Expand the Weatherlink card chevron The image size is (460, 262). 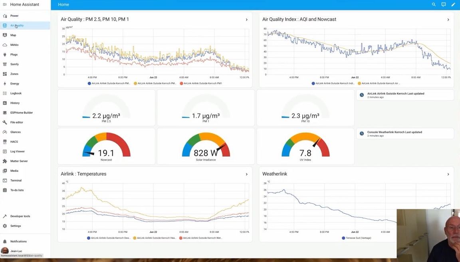[448, 174]
